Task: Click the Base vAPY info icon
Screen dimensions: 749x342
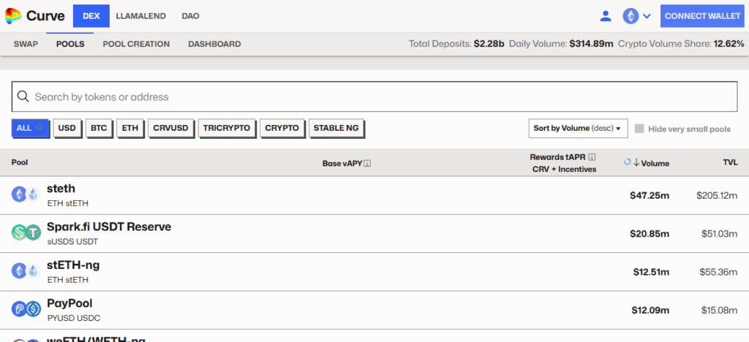Action: [367, 163]
